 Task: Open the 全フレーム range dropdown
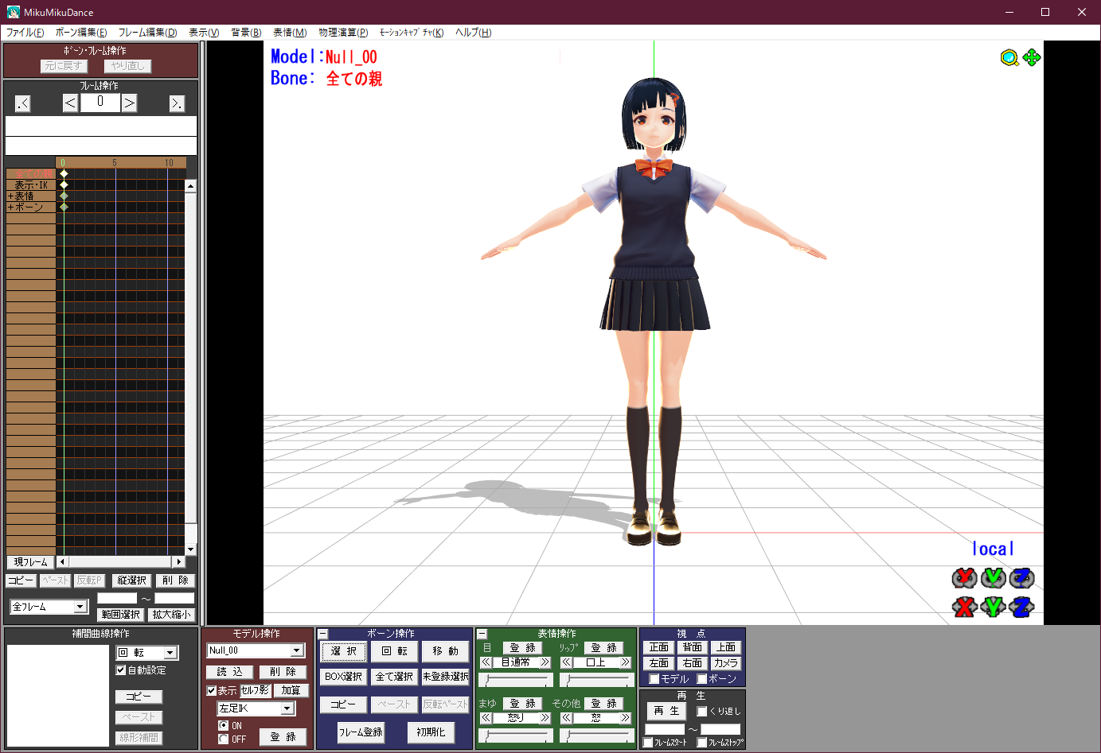tap(80, 607)
